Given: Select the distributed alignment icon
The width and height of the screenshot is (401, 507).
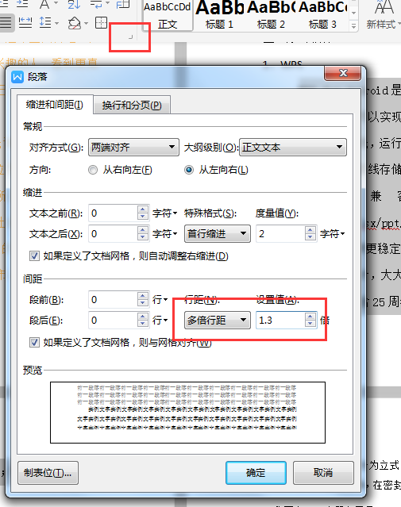Looking at the screenshot, I should [25, 23].
